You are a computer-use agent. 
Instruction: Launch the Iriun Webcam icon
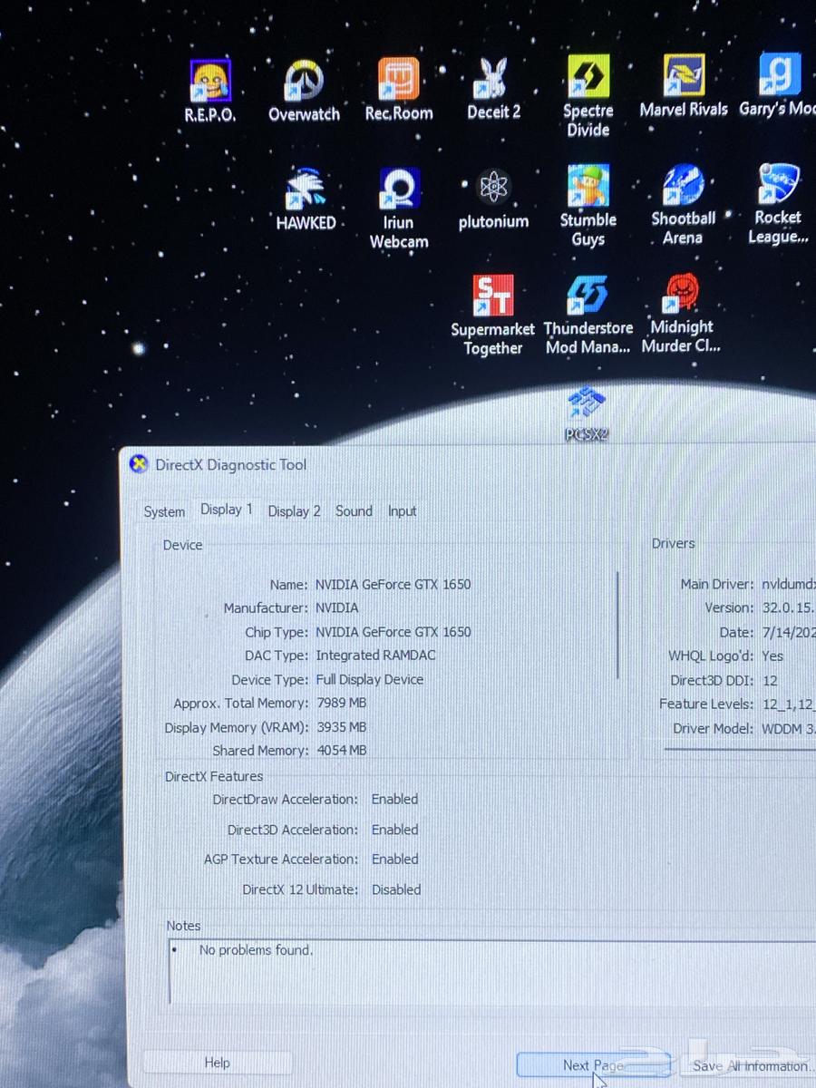pyautogui.click(x=399, y=209)
